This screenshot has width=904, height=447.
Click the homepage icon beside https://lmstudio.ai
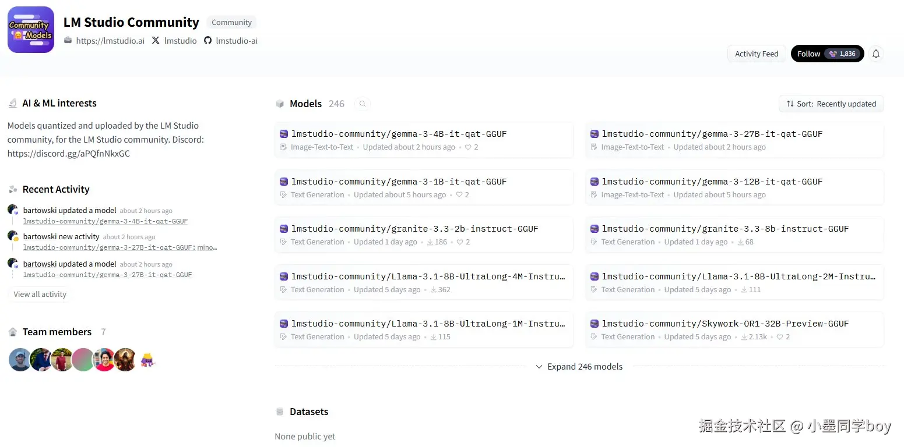tap(68, 41)
